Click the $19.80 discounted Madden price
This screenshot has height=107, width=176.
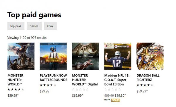[120, 96]
